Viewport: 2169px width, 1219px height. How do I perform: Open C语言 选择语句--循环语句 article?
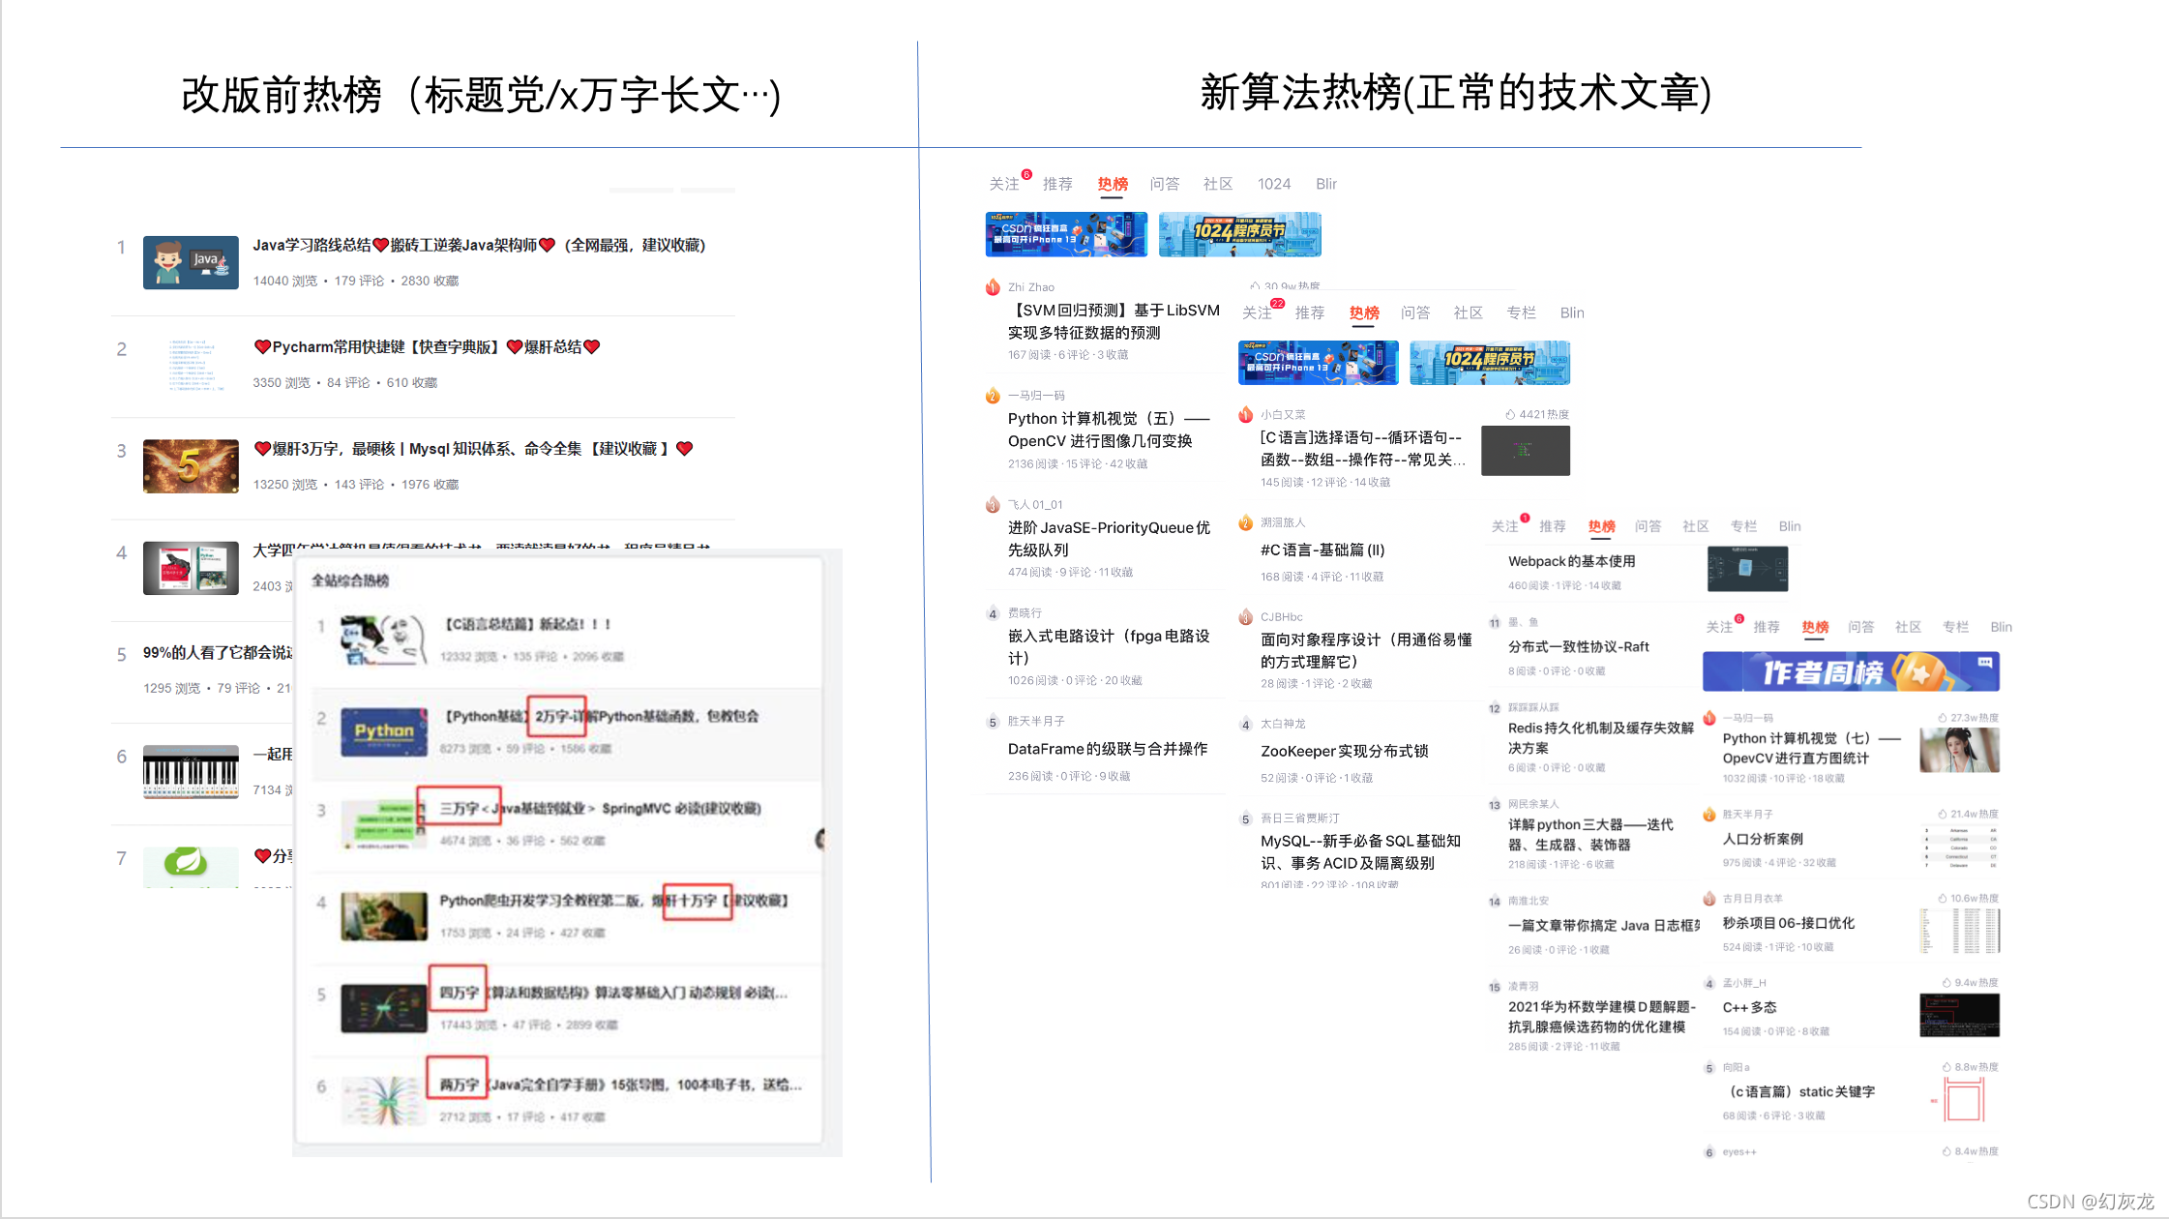coord(1363,448)
